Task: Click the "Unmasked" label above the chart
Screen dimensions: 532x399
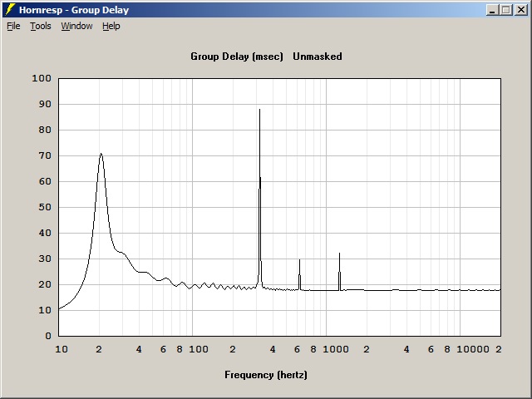Action: [318, 57]
